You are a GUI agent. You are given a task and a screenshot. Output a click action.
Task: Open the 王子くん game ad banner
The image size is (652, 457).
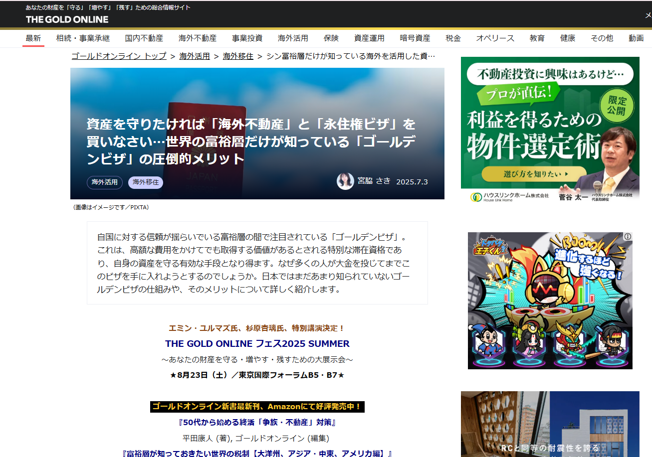tap(550, 301)
